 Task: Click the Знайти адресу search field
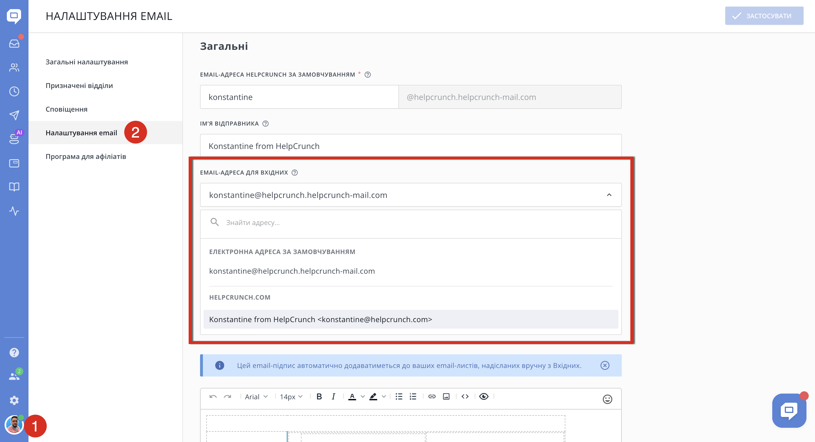[411, 223]
